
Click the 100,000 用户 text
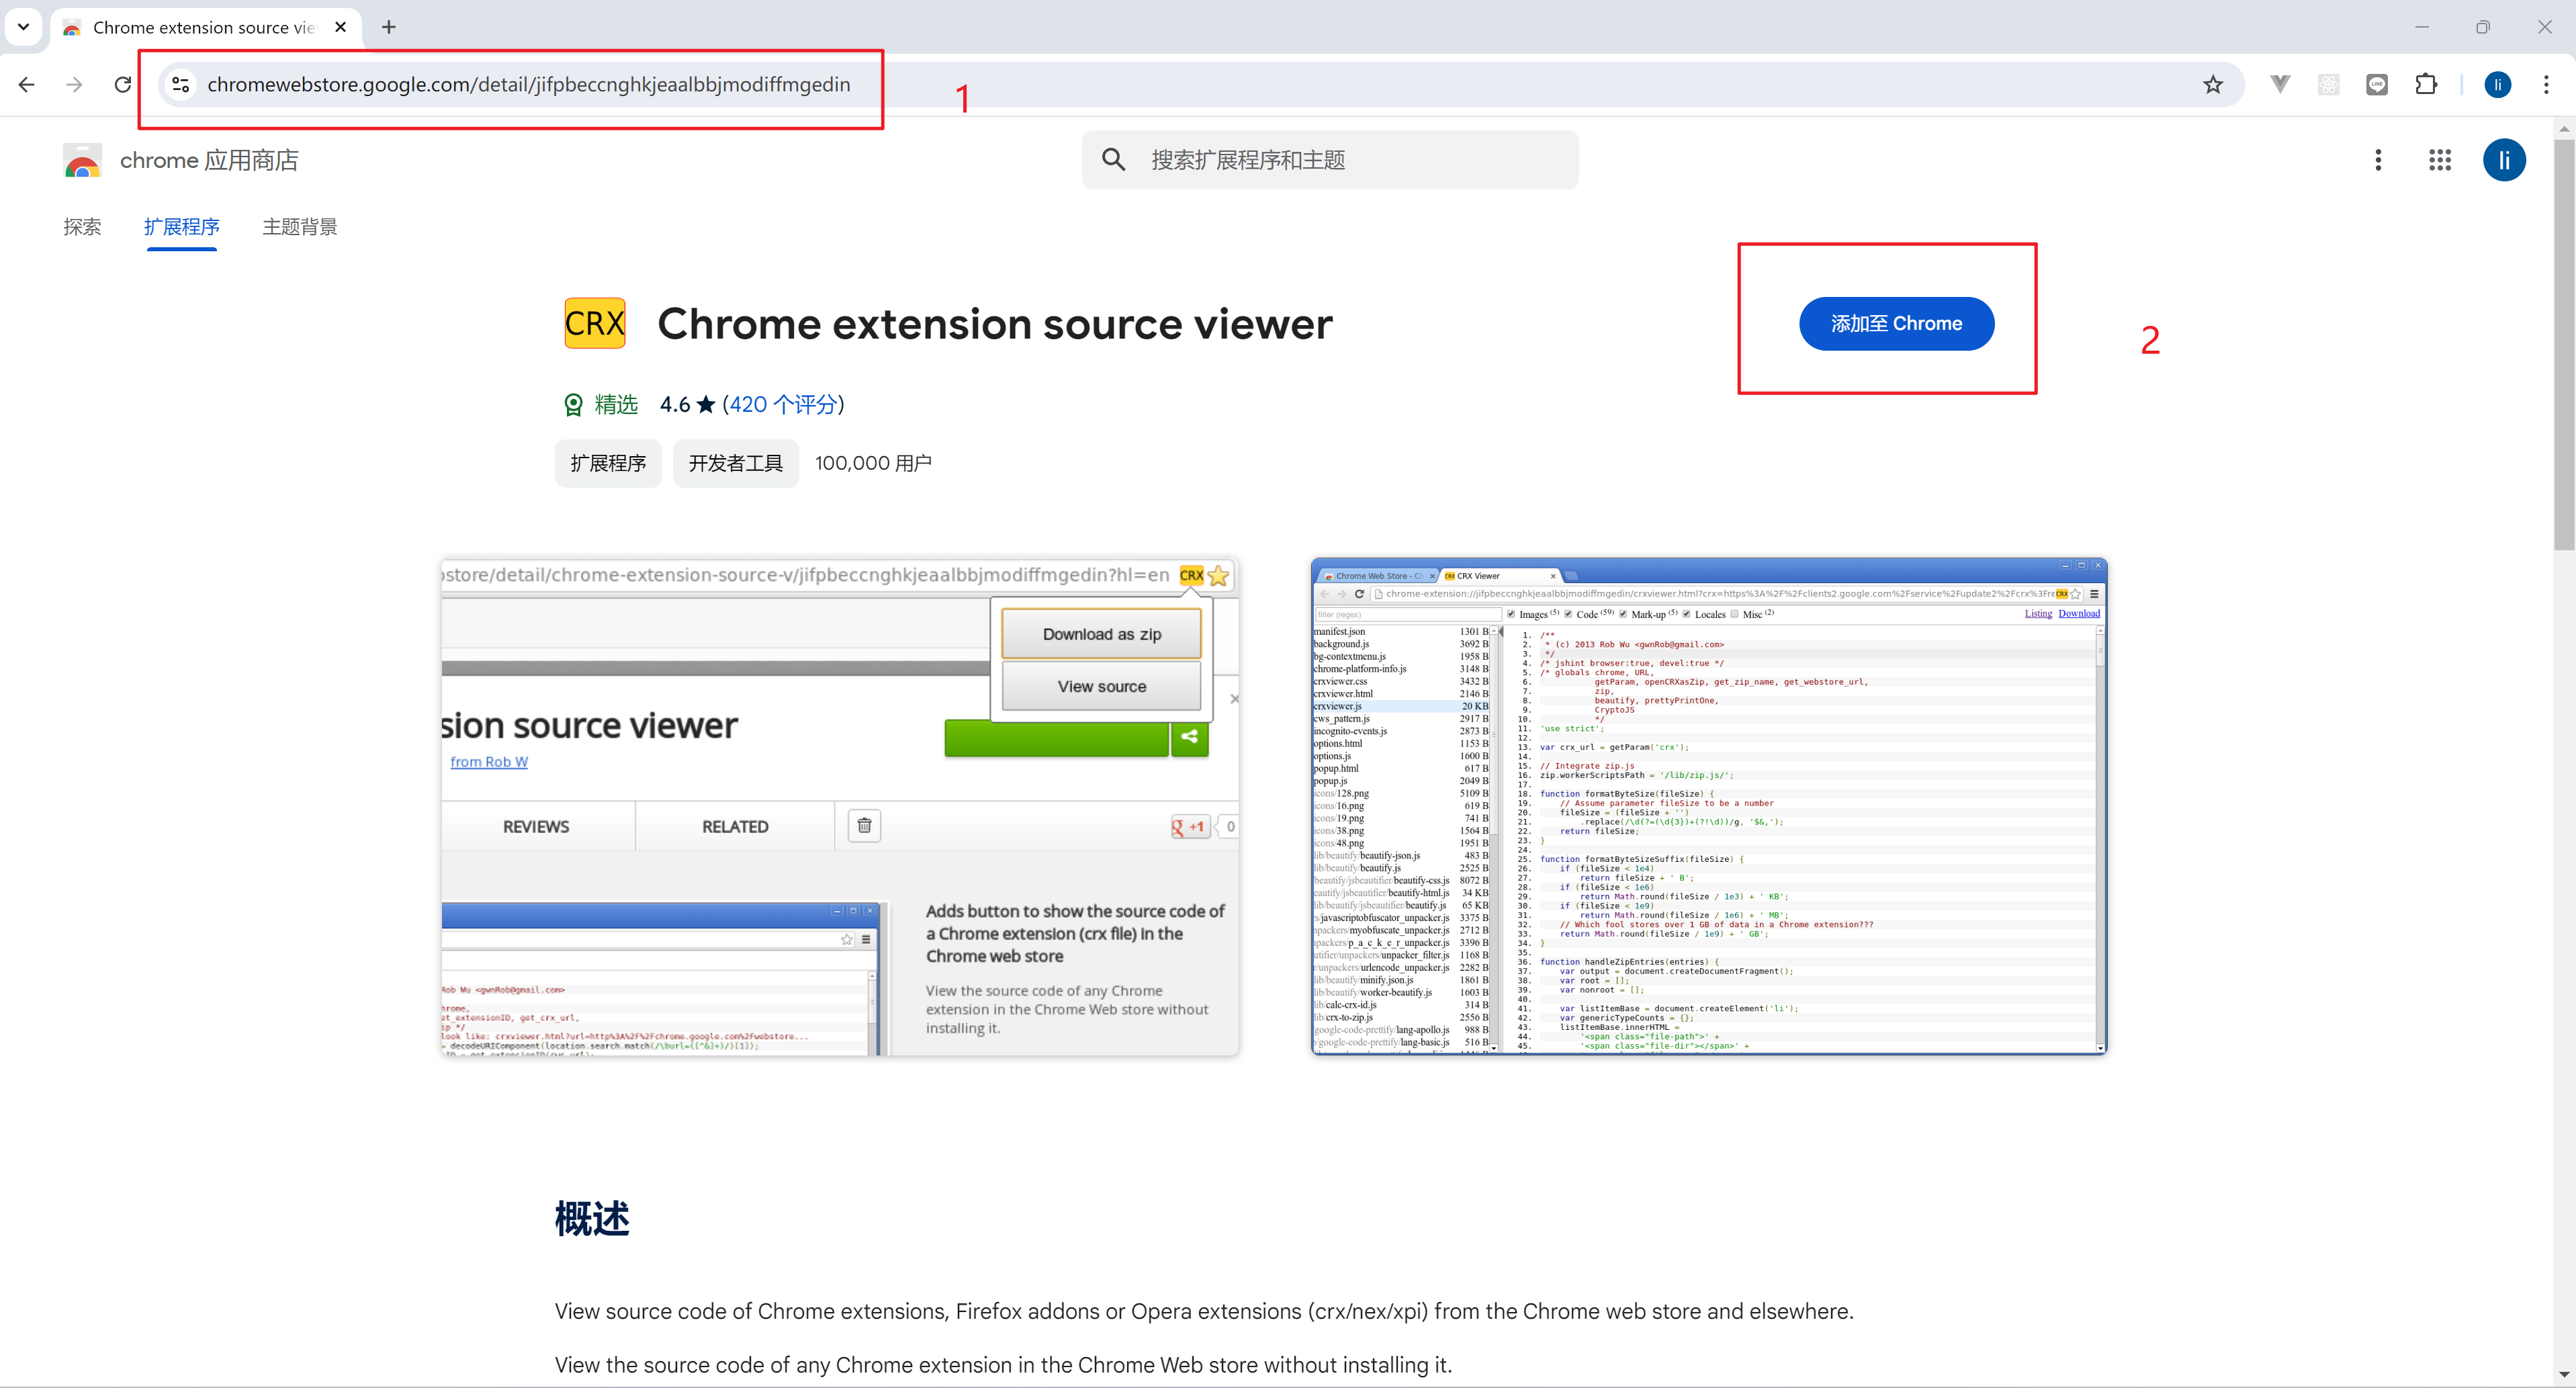(873, 463)
